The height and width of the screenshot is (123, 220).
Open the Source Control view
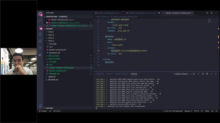[40, 28]
